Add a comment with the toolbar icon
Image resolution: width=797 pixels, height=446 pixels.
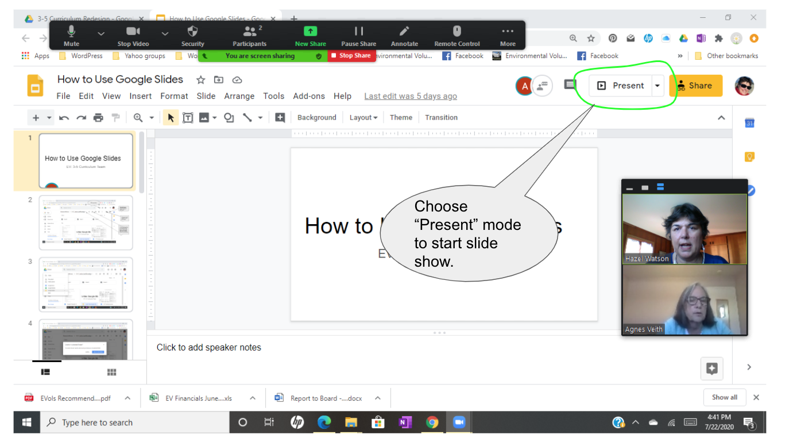coord(280,118)
